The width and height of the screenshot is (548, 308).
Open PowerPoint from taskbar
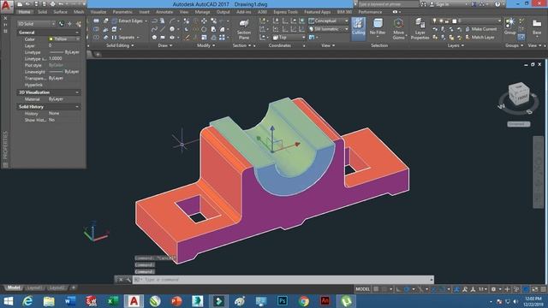coord(176,301)
